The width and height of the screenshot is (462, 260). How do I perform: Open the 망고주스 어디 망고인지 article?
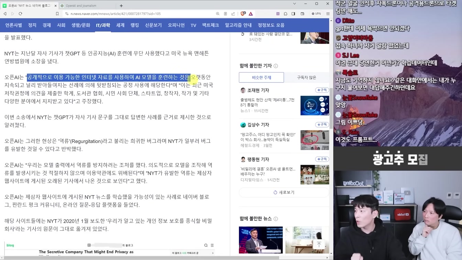point(267,137)
